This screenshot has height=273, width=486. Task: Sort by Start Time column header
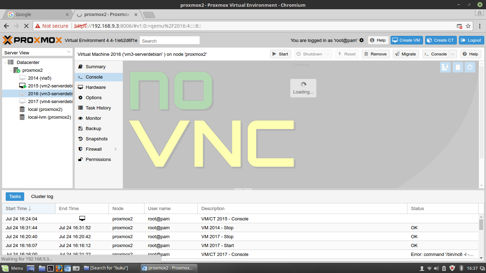tap(28, 209)
